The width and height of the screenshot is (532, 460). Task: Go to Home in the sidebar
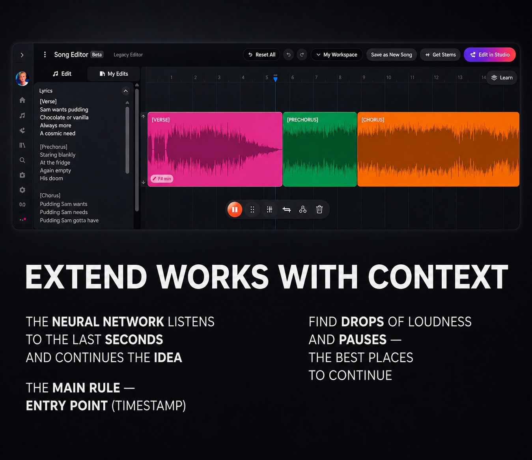22,100
